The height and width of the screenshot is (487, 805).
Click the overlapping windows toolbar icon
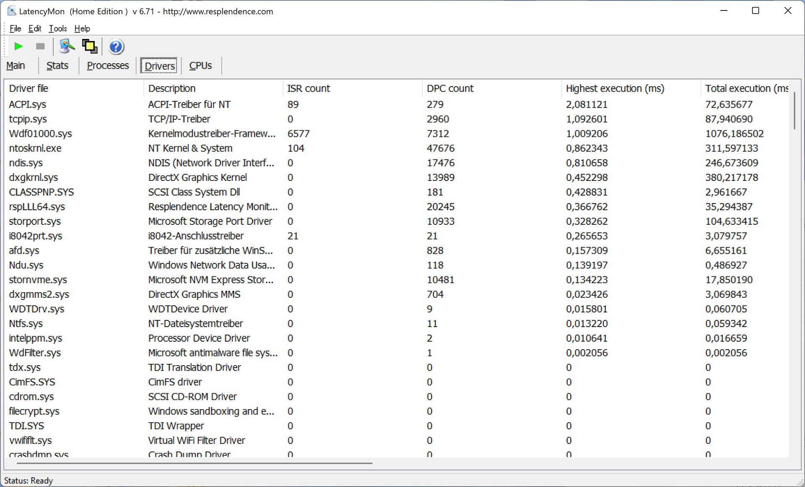pos(89,46)
